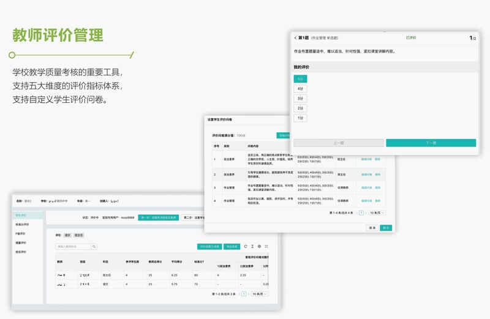Click 确定 button in questionnaire dialog
The width and height of the screenshot is (490, 319).
(386, 228)
